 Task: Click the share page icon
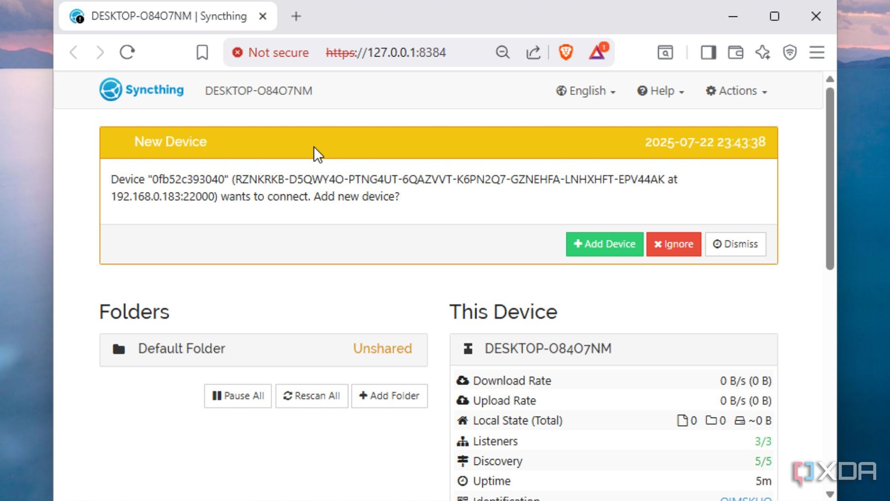tap(533, 52)
